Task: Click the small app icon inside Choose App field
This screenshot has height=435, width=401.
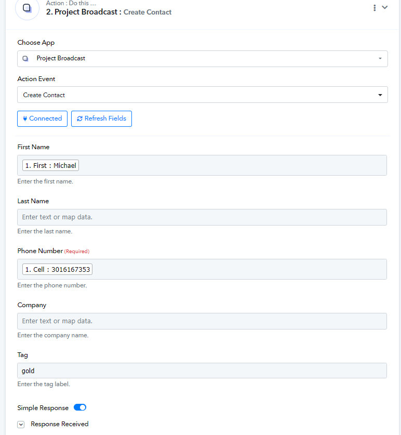Action: [x=25, y=59]
